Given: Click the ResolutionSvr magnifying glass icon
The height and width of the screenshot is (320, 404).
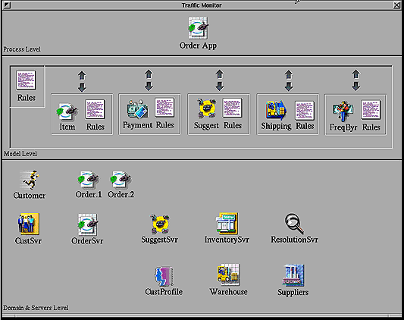Looking at the screenshot, I should click(294, 224).
